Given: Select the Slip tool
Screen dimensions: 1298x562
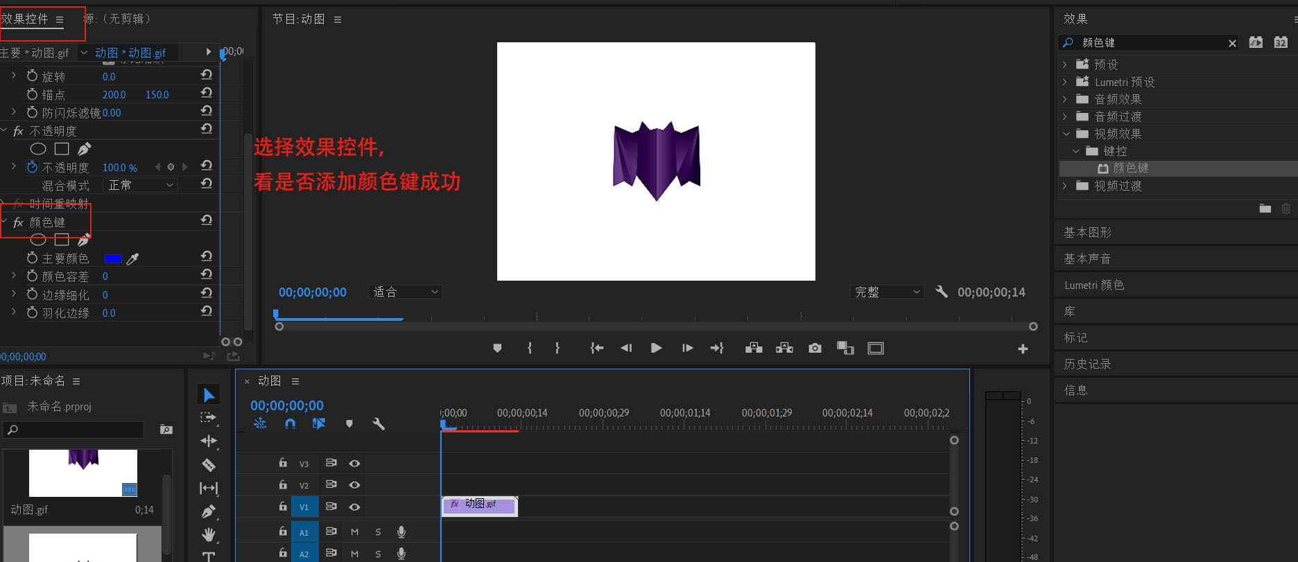Looking at the screenshot, I should coord(209,489).
